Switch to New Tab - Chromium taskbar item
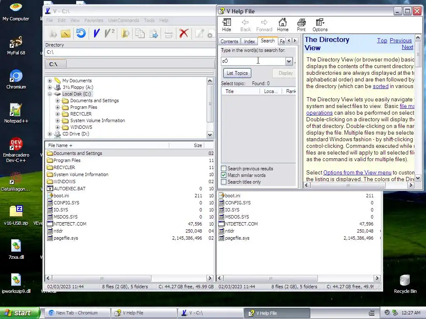The height and width of the screenshot is (319, 426). 77,313
